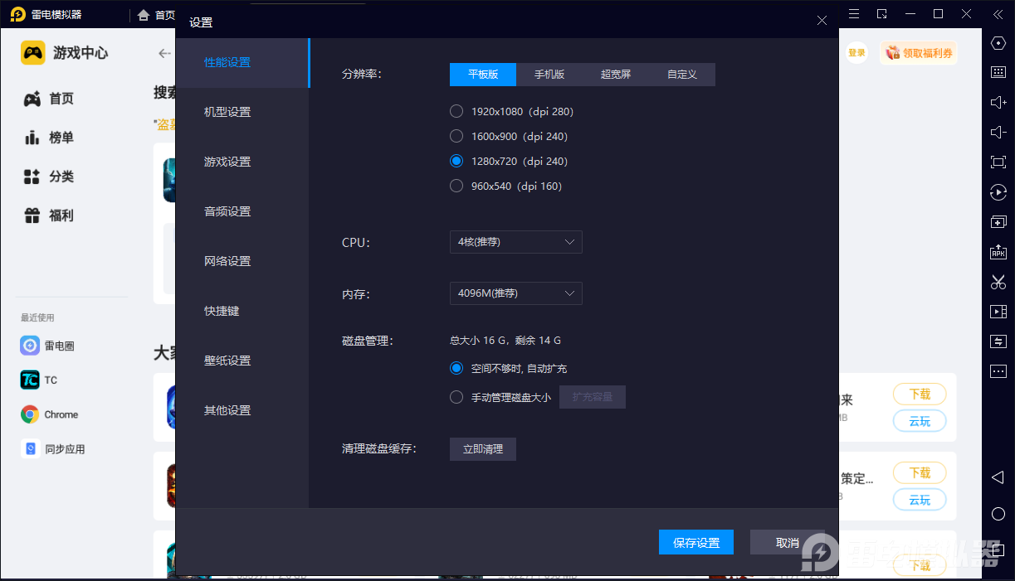Open 其他设置 settings section
1015x581 pixels.
pos(242,411)
